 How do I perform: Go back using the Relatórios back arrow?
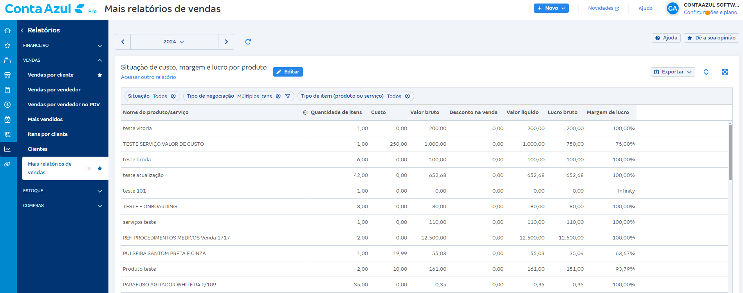click(22, 30)
